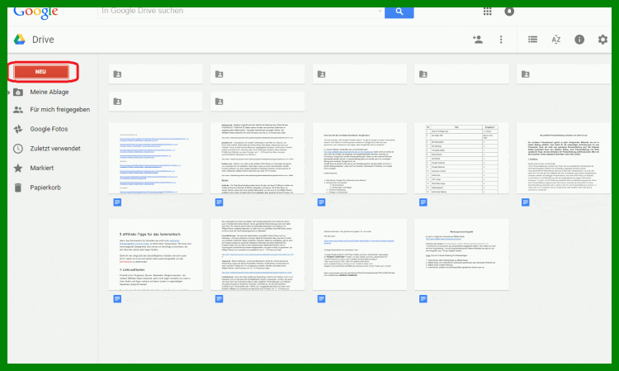Open the AZ sort options
The width and height of the screenshot is (619, 371).
(x=555, y=40)
